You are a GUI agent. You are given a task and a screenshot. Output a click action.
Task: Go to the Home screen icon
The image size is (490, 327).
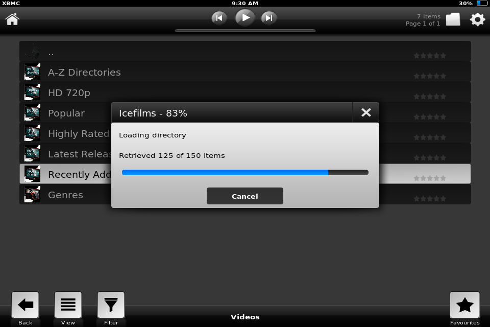[12, 19]
